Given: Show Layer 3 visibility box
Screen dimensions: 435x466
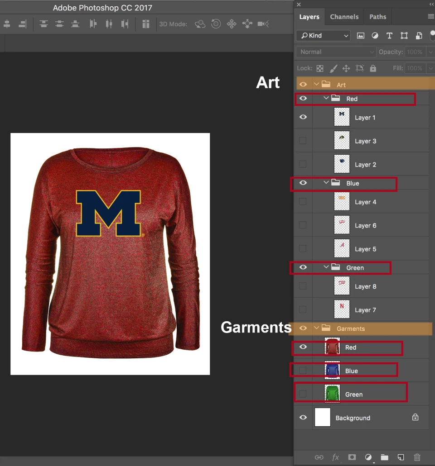Looking at the screenshot, I should point(303,141).
